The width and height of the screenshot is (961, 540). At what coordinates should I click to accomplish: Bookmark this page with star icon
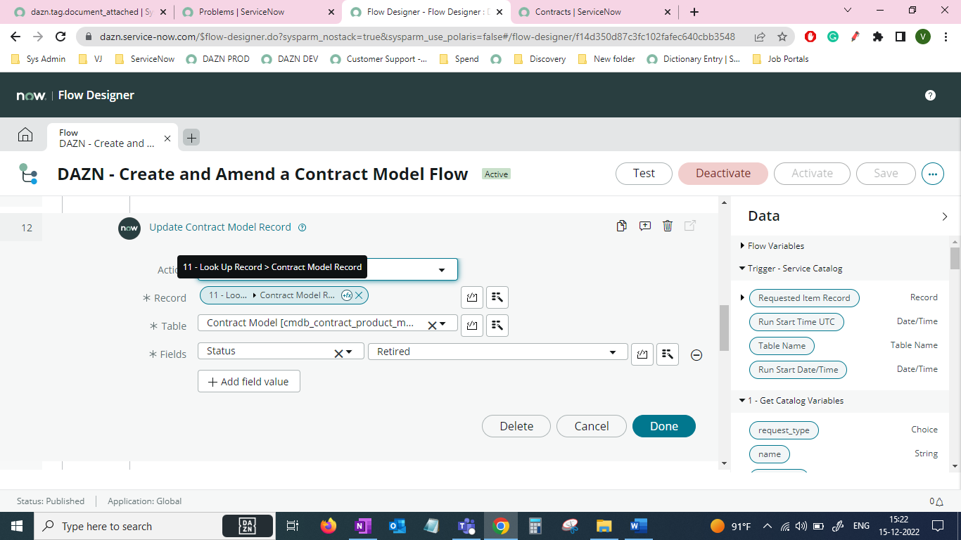[782, 37]
